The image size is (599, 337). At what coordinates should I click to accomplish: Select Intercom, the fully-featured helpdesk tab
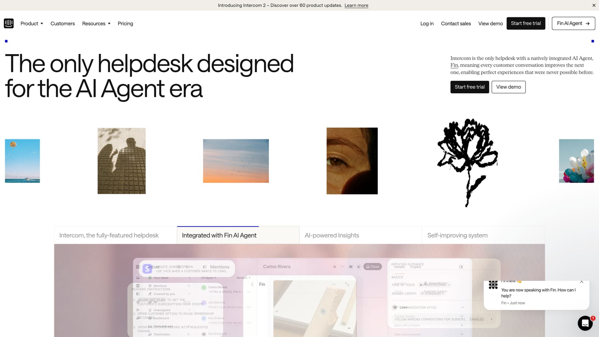(x=115, y=235)
